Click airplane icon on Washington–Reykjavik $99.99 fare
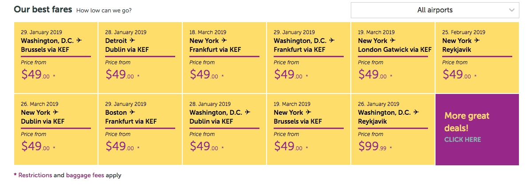Viewport: 530px width, 187px height. tap(416, 113)
